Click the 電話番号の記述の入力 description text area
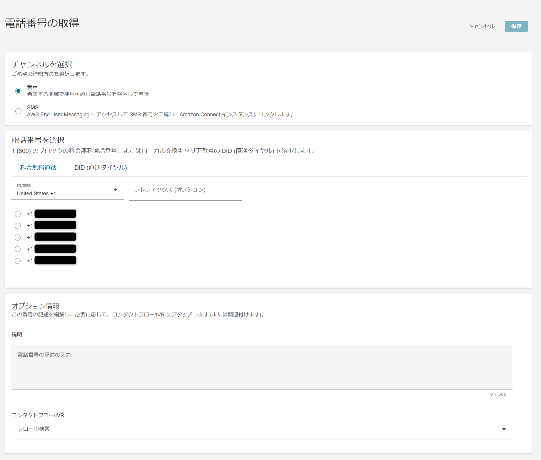Screen dimensions: 541x460 click(x=262, y=367)
